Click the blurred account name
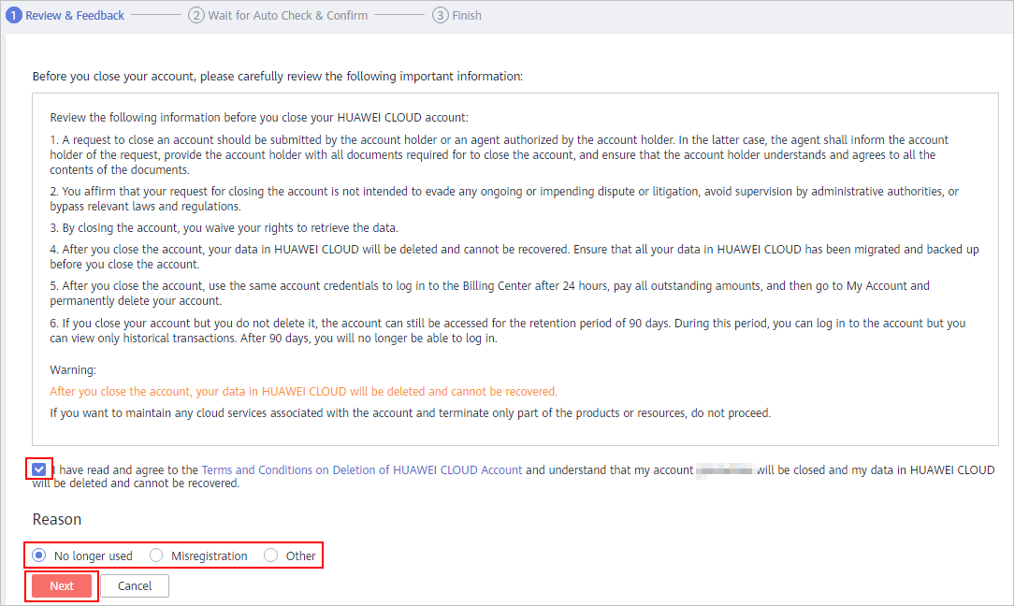The width and height of the screenshot is (1014, 606). point(725,470)
